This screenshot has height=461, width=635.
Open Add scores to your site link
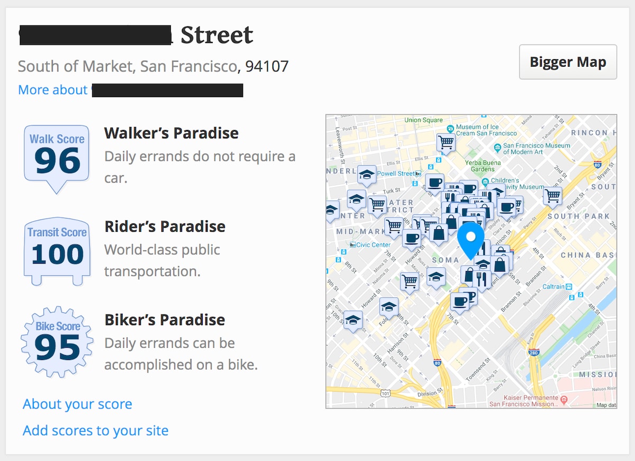pos(95,430)
